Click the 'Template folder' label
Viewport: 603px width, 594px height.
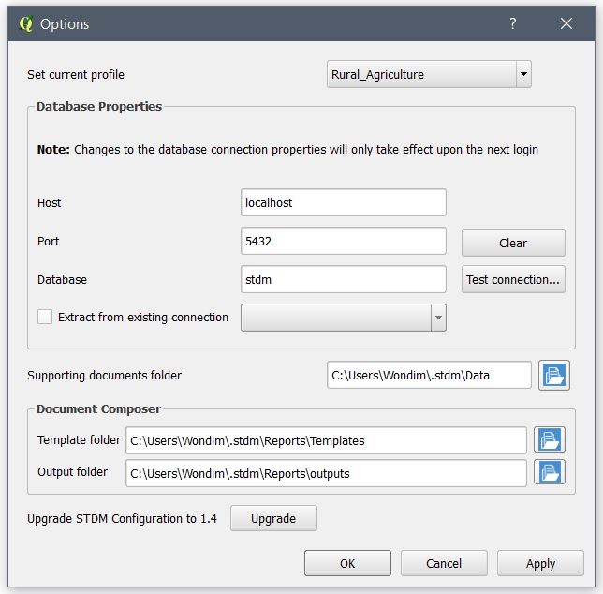79,439
